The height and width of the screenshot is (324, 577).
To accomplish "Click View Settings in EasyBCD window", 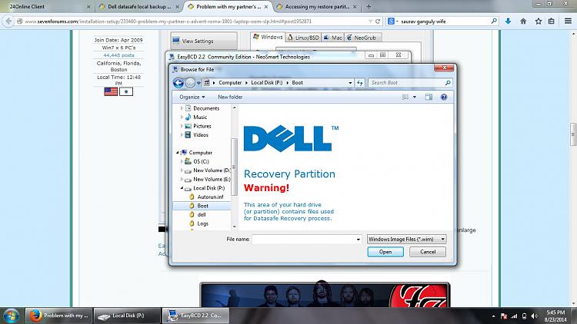I will [x=204, y=41].
